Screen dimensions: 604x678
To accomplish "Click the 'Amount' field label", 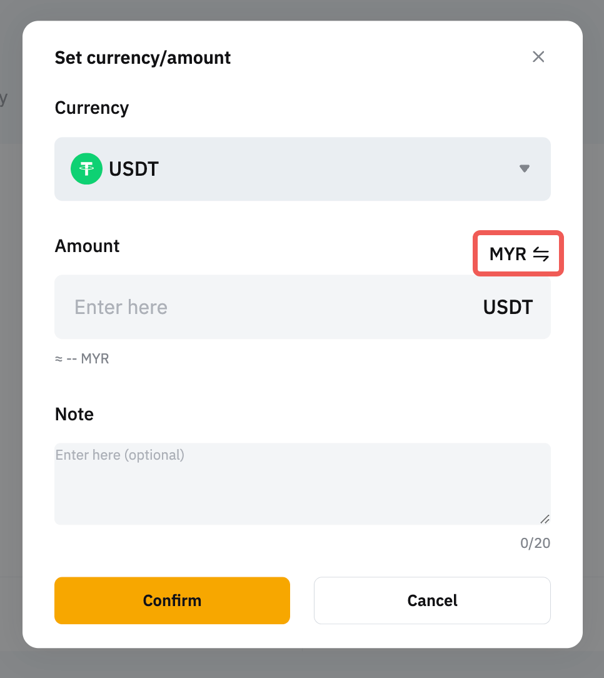I will tap(87, 246).
